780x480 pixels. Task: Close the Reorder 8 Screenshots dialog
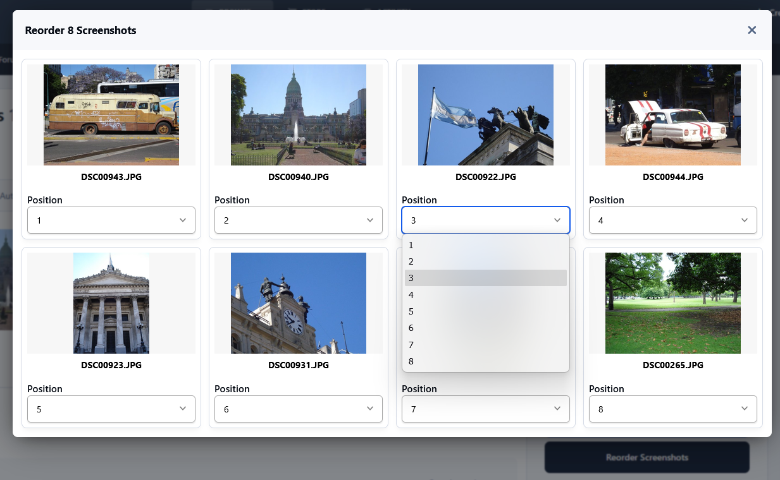[752, 30]
